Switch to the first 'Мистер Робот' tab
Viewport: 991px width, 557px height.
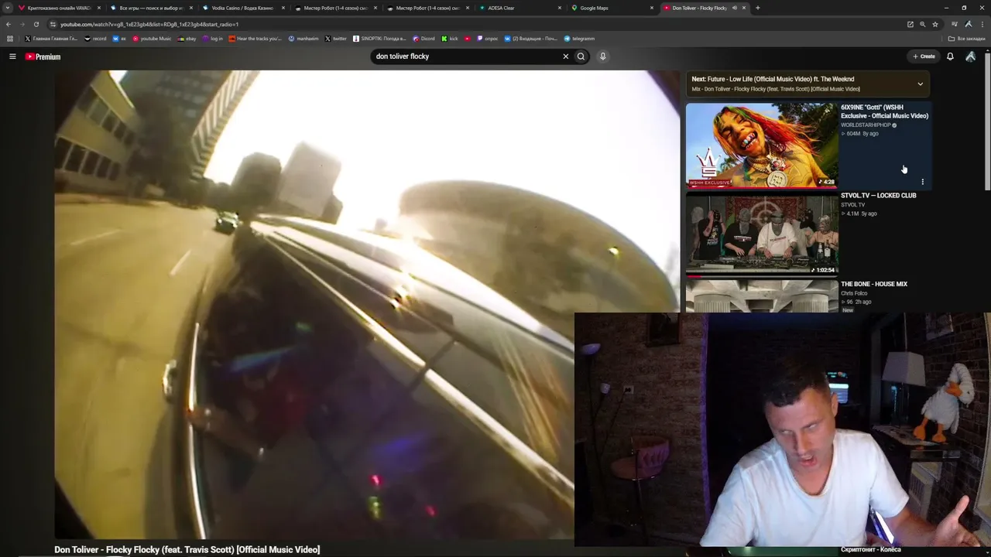[334, 8]
